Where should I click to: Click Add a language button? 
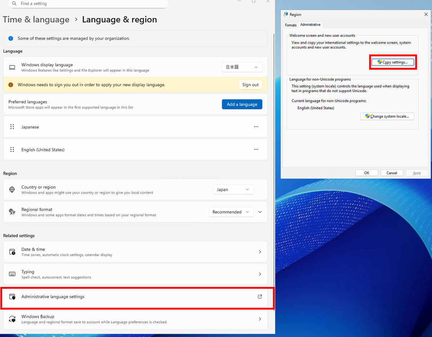click(x=242, y=104)
